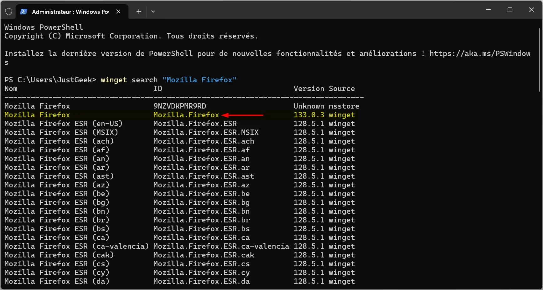Click version 133.0.3
The height and width of the screenshot is (290, 543).
309,115
